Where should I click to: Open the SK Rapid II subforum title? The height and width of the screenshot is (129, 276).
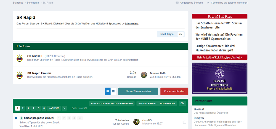[35, 56]
